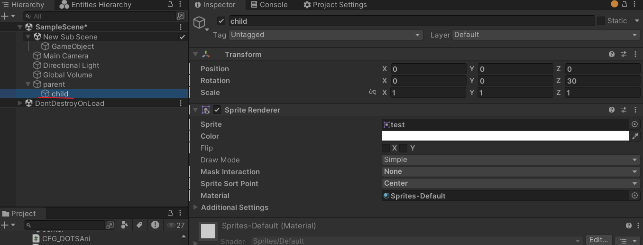The width and height of the screenshot is (643, 245).
Task: Select Main Camera in the Hierarchy
Action: pos(65,56)
